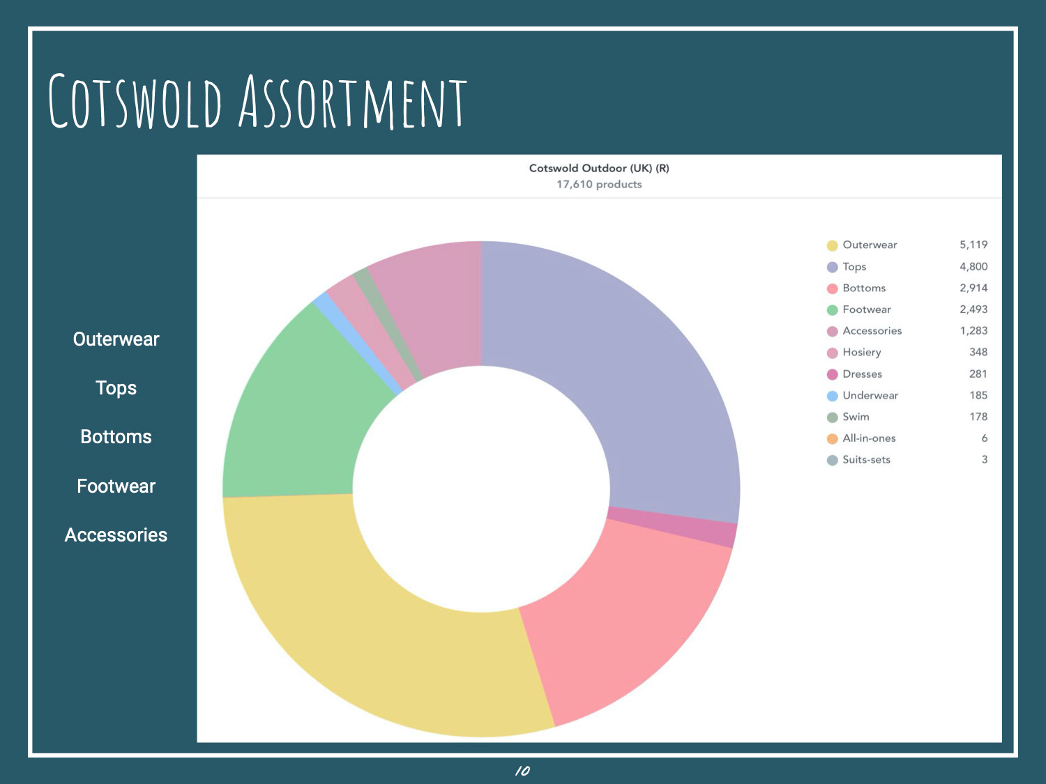Image resolution: width=1046 pixels, height=784 pixels.
Task: Select the Accessories legend label
Action: [x=872, y=330]
